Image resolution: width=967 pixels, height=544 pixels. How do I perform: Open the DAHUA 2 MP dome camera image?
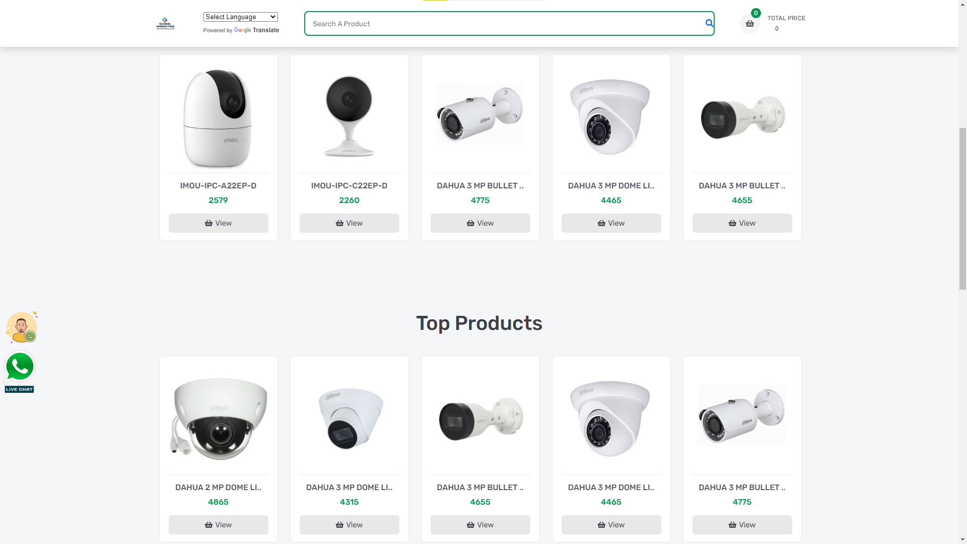pyautogui.click(x=220, y=419)
